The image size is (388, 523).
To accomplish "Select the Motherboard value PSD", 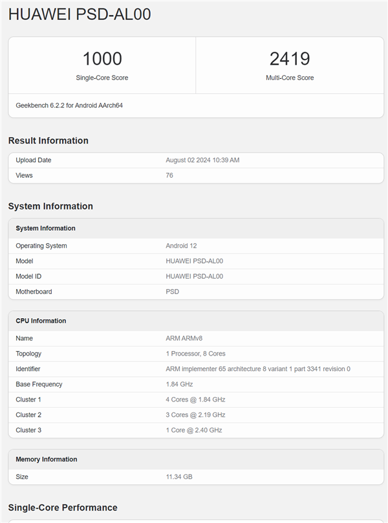I will point(172,292).
